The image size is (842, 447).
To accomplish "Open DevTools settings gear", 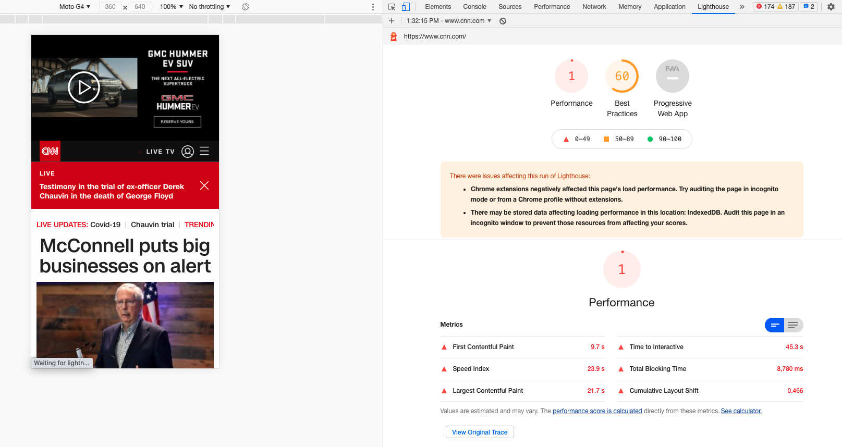I will (831, 7).
